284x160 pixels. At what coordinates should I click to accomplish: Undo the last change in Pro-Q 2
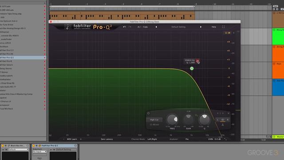point(124,27)
